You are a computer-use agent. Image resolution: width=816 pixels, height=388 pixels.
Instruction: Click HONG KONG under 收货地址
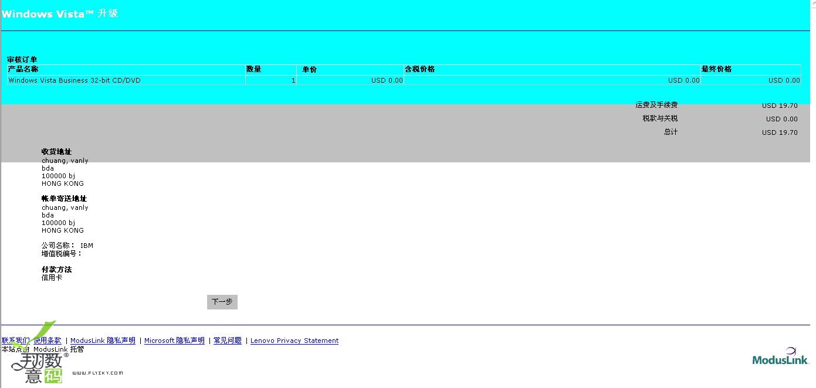(x=63, y=183)
